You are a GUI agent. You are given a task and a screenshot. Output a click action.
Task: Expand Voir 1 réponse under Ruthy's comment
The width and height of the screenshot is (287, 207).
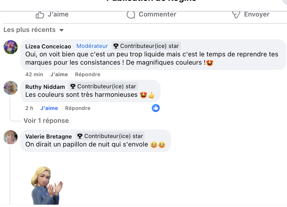(46, 120)
